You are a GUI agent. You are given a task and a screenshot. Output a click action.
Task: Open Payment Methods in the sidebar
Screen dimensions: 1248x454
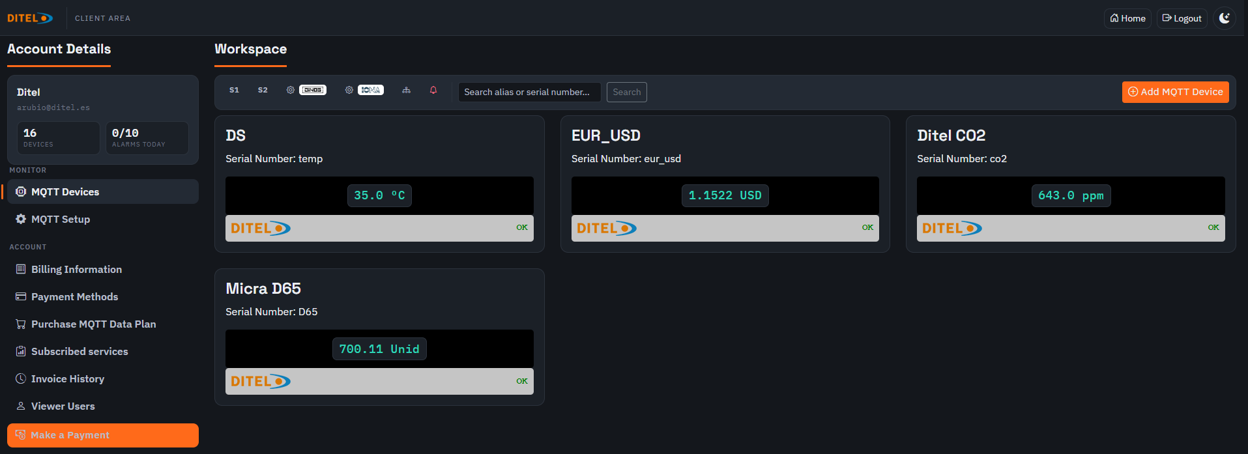(103, 296)
